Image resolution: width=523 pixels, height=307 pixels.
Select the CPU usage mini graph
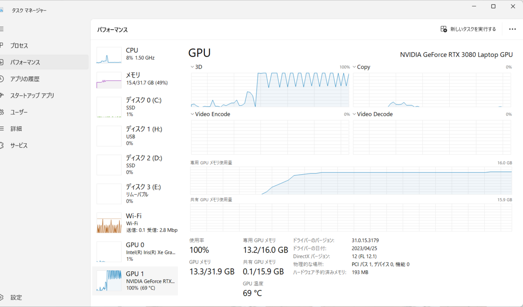pos(109,55)
